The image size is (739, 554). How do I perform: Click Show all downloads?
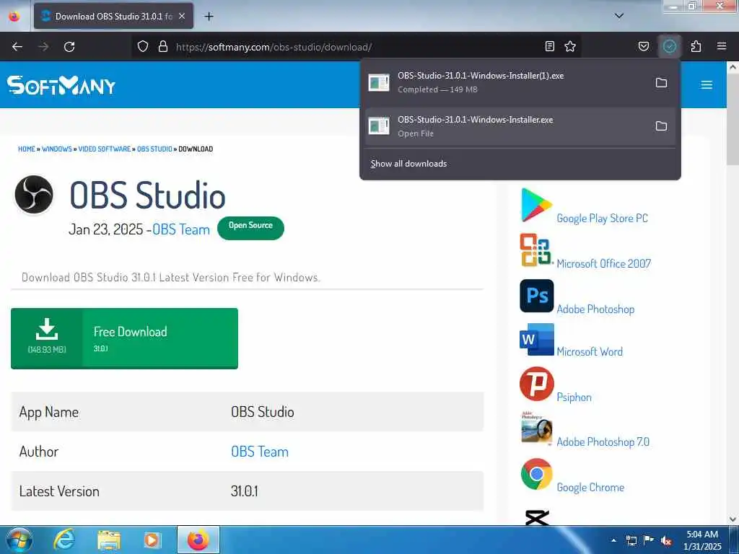point(408,164)
